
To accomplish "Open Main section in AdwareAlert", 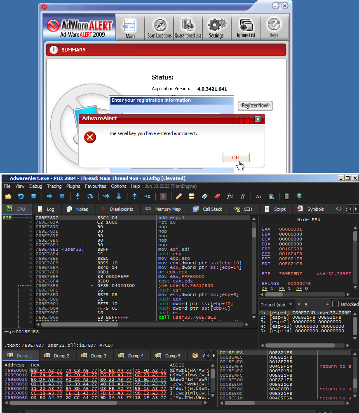I will [x=130, y=28].
